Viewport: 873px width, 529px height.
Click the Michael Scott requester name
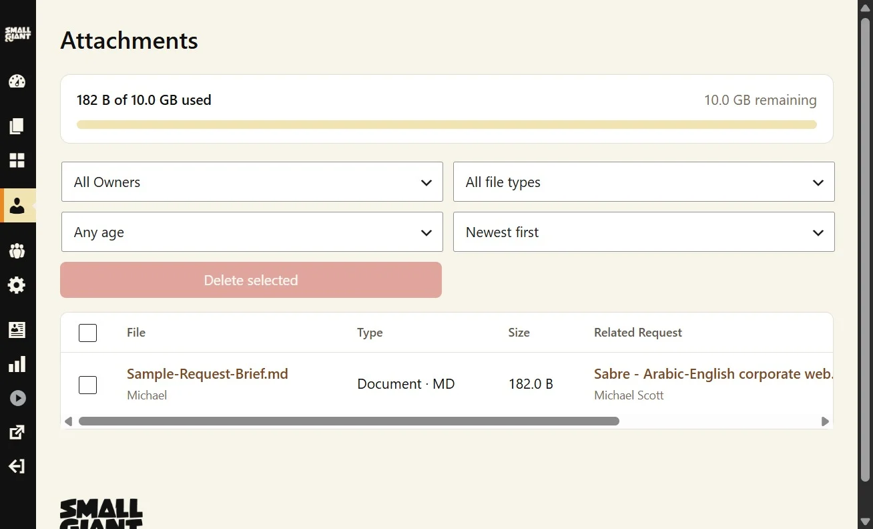pyautogui.click(x=629, y=395)
